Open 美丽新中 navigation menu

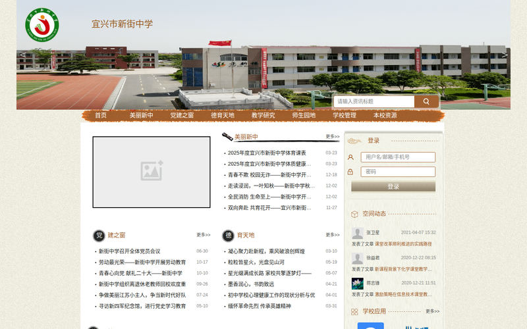pyautogui.click(x=141, y=116)
